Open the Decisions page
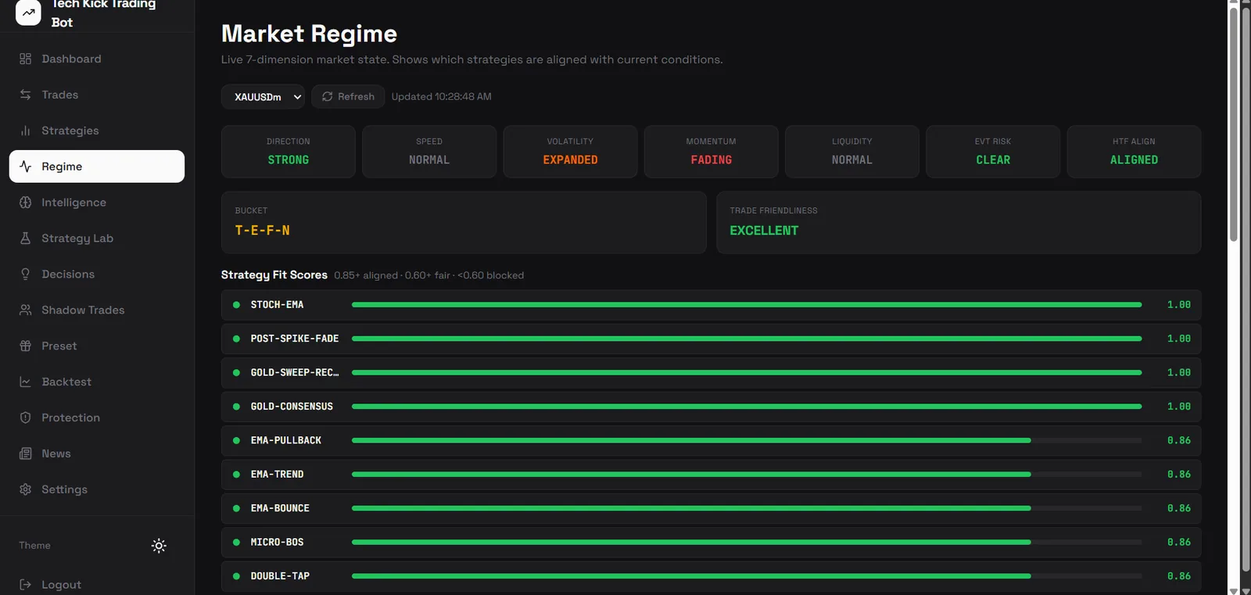Screen dimensions: 1251x595 click(x=97, y=274)
